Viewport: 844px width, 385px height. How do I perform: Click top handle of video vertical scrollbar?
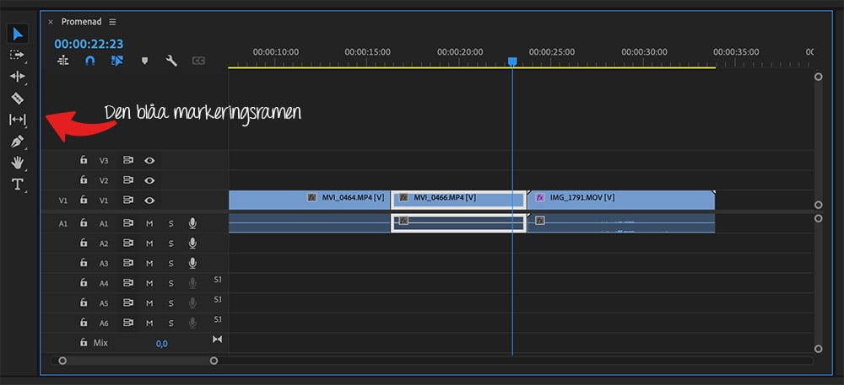[818, 77]
